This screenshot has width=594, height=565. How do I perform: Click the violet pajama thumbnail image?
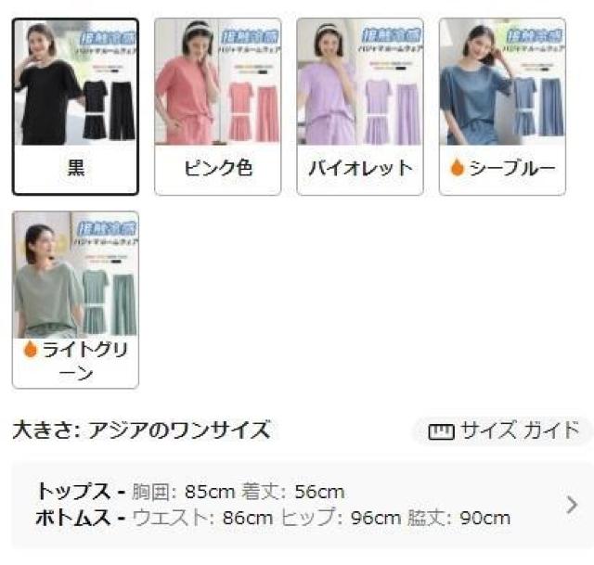point(360,83)
